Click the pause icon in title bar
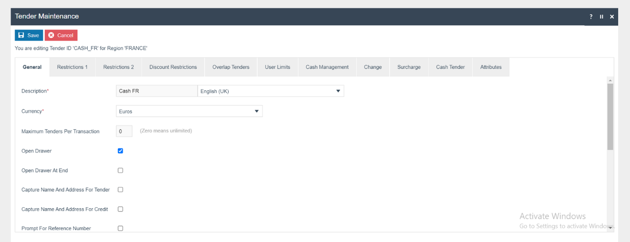 coord(601,16)
